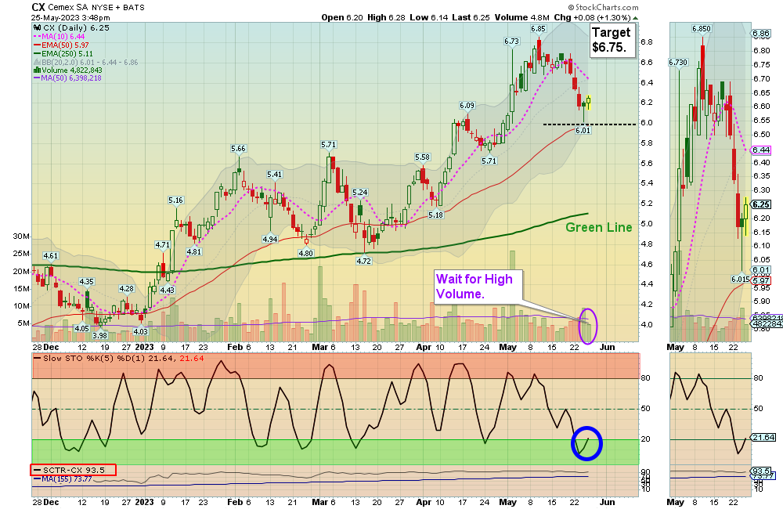Viewport: 783px width, 509px height.
Task: Click the Target $6.75 annotation box
Action: tap(611, 40)
